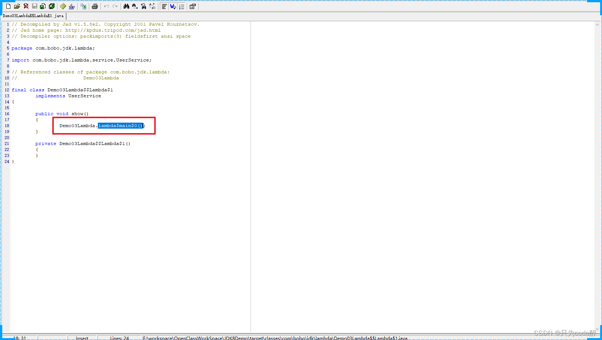Click the cursor position '18: 31' in status bar

click(20, 338)
